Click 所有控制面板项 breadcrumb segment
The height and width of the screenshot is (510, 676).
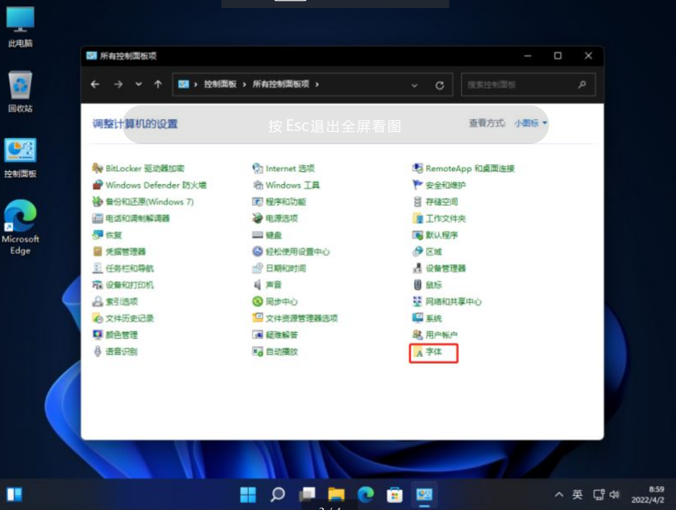point(281,84)
